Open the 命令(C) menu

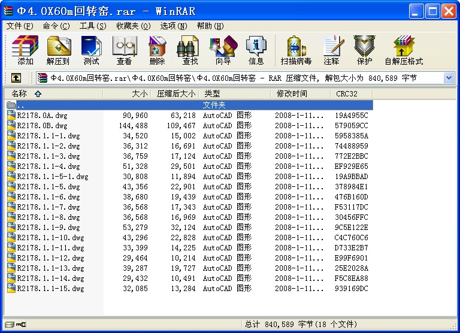[x=56, y=26]
